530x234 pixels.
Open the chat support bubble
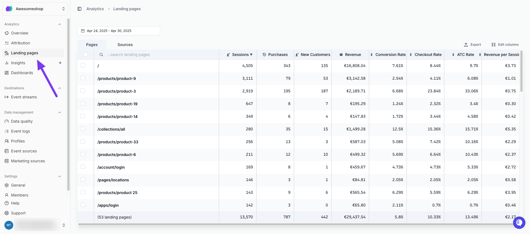pos(519,222)
